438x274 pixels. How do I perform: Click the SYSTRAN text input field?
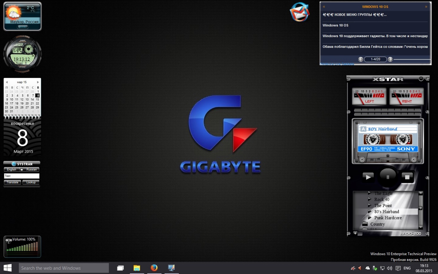pyautogui.click(x=21, y=176)
